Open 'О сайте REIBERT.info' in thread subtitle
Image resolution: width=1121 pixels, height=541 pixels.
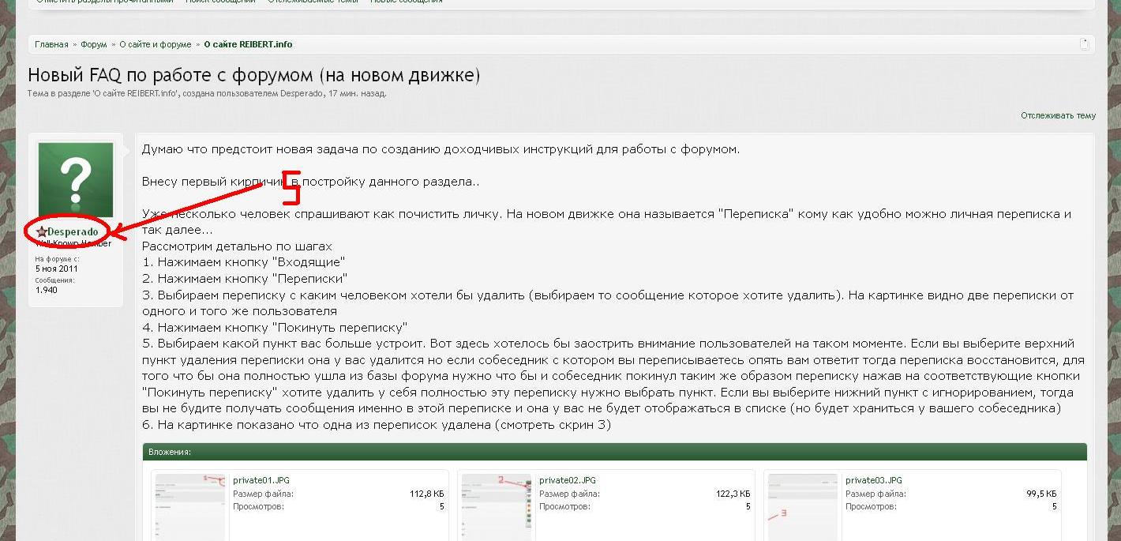135,93
